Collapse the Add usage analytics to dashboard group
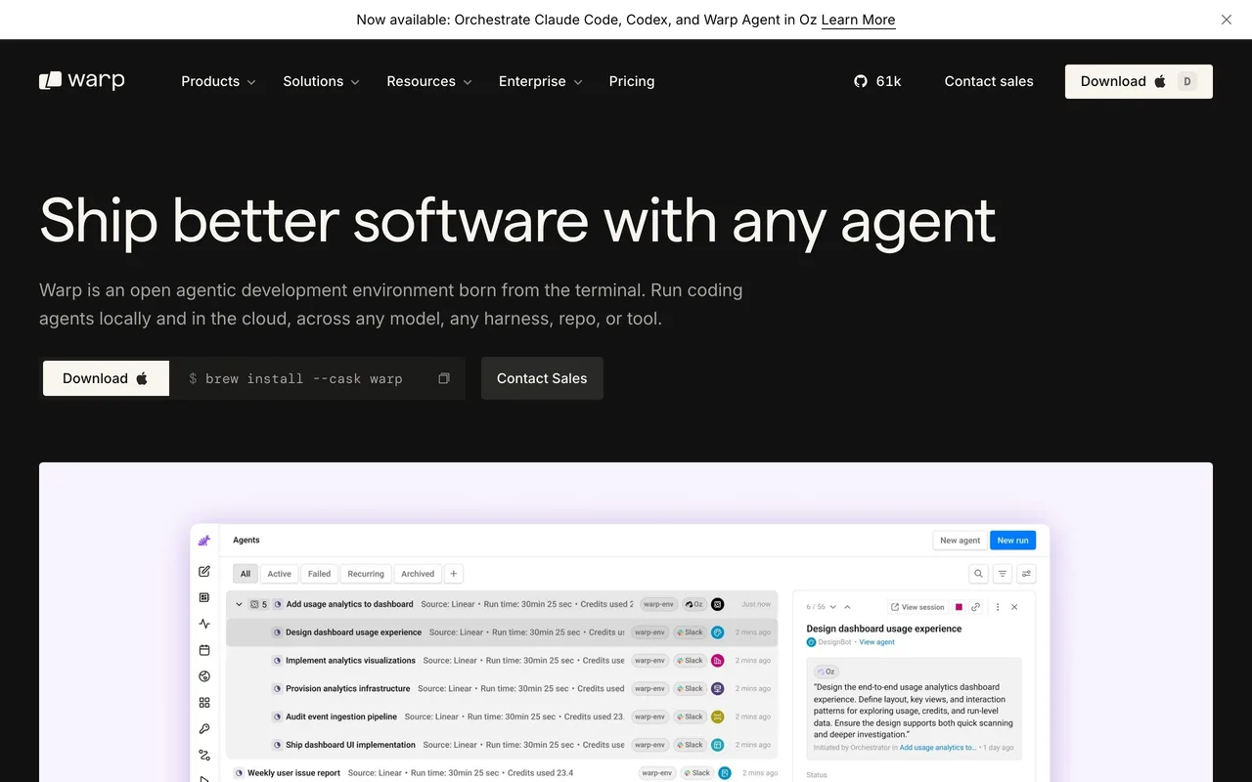This screenshot has width=1252, height=782. tap(239, 604)
